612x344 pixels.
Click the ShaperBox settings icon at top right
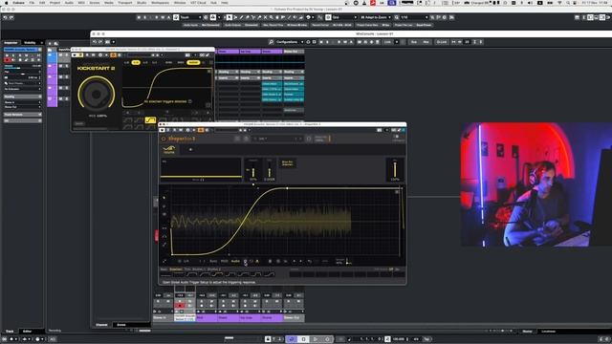pyautogui.click(x=397, y=137)
